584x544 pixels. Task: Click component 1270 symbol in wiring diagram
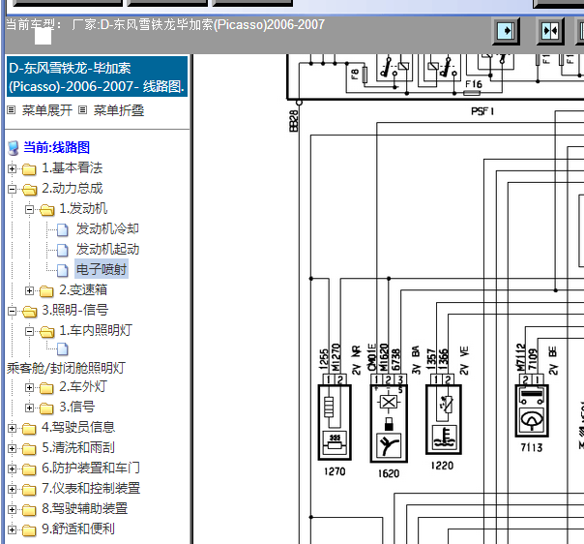(335, 422)
